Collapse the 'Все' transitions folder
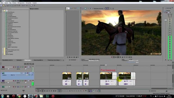The width and height of the screenshot is (174, 98). (3, 11)
